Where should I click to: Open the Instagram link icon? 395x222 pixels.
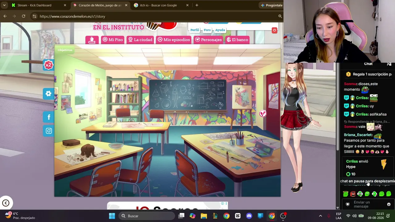click(x=49, y=131)
